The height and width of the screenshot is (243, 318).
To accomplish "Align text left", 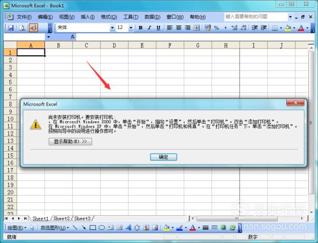I will click(170, 28).
